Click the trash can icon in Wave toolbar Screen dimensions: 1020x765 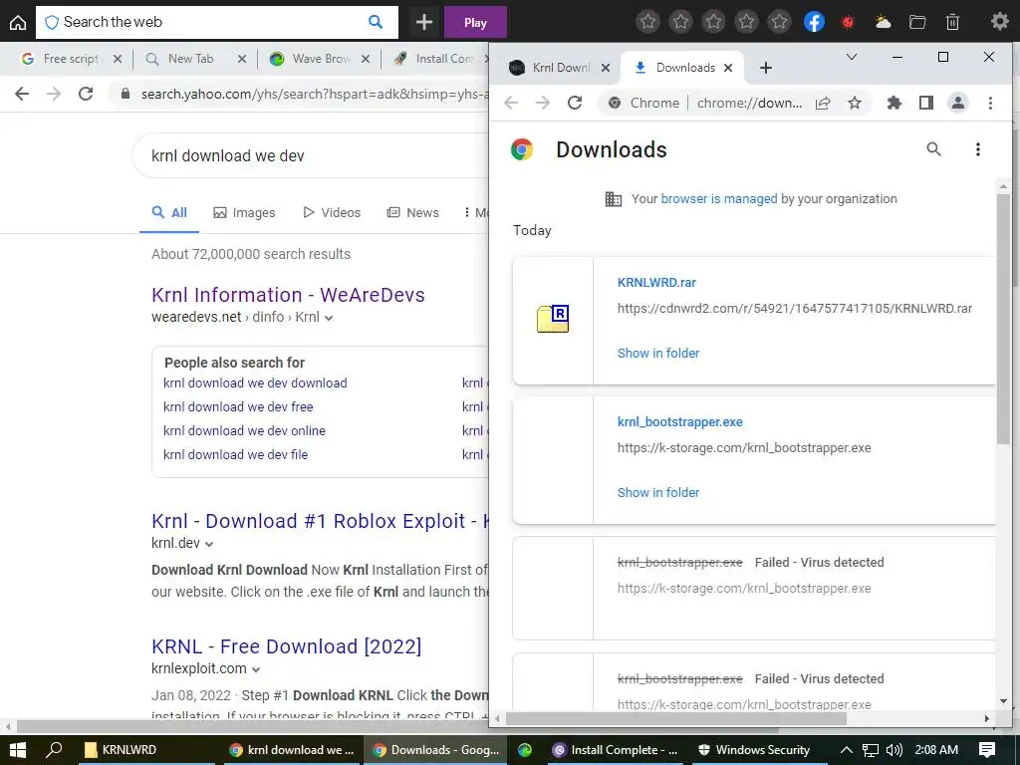[952, 22]
